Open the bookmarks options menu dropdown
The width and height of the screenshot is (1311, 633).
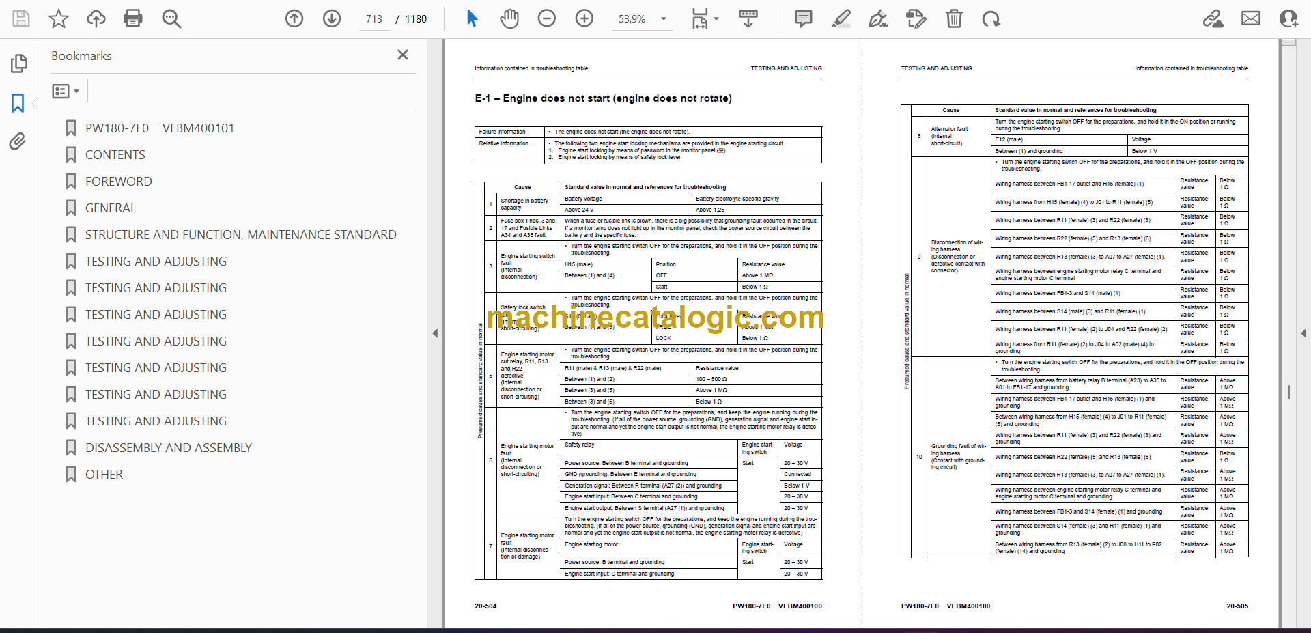click(x=66, y=91)
